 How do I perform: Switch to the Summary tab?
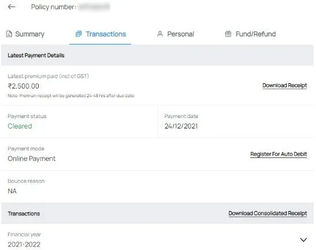[x=25, y=34]
